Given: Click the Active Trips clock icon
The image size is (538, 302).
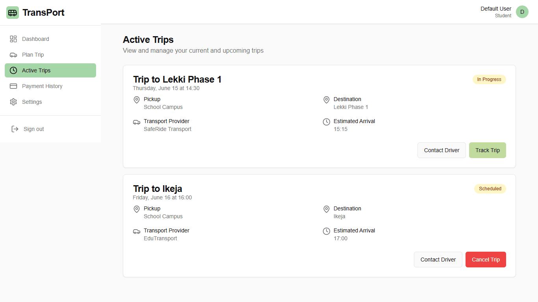Looking at the screenshot, I should pyautogui.click(x=13, y=70).
